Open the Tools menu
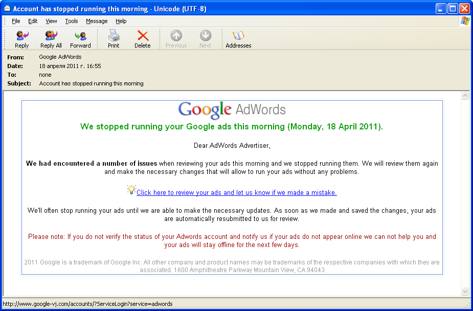 (x=72, y=21)
